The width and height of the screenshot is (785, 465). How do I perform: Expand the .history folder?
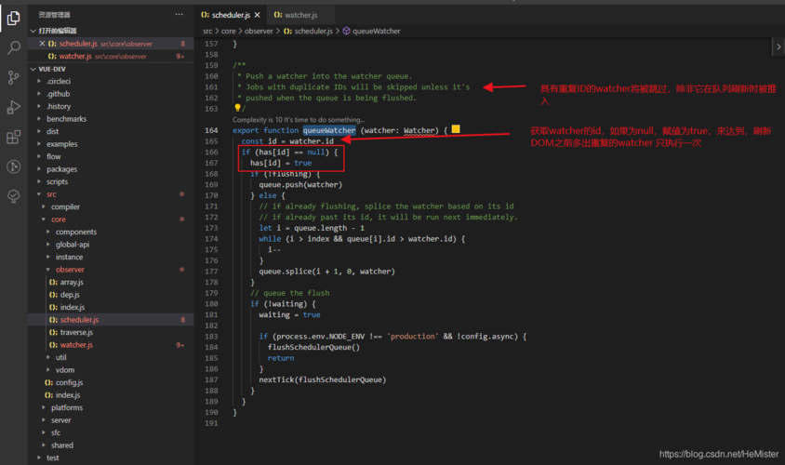58,106
